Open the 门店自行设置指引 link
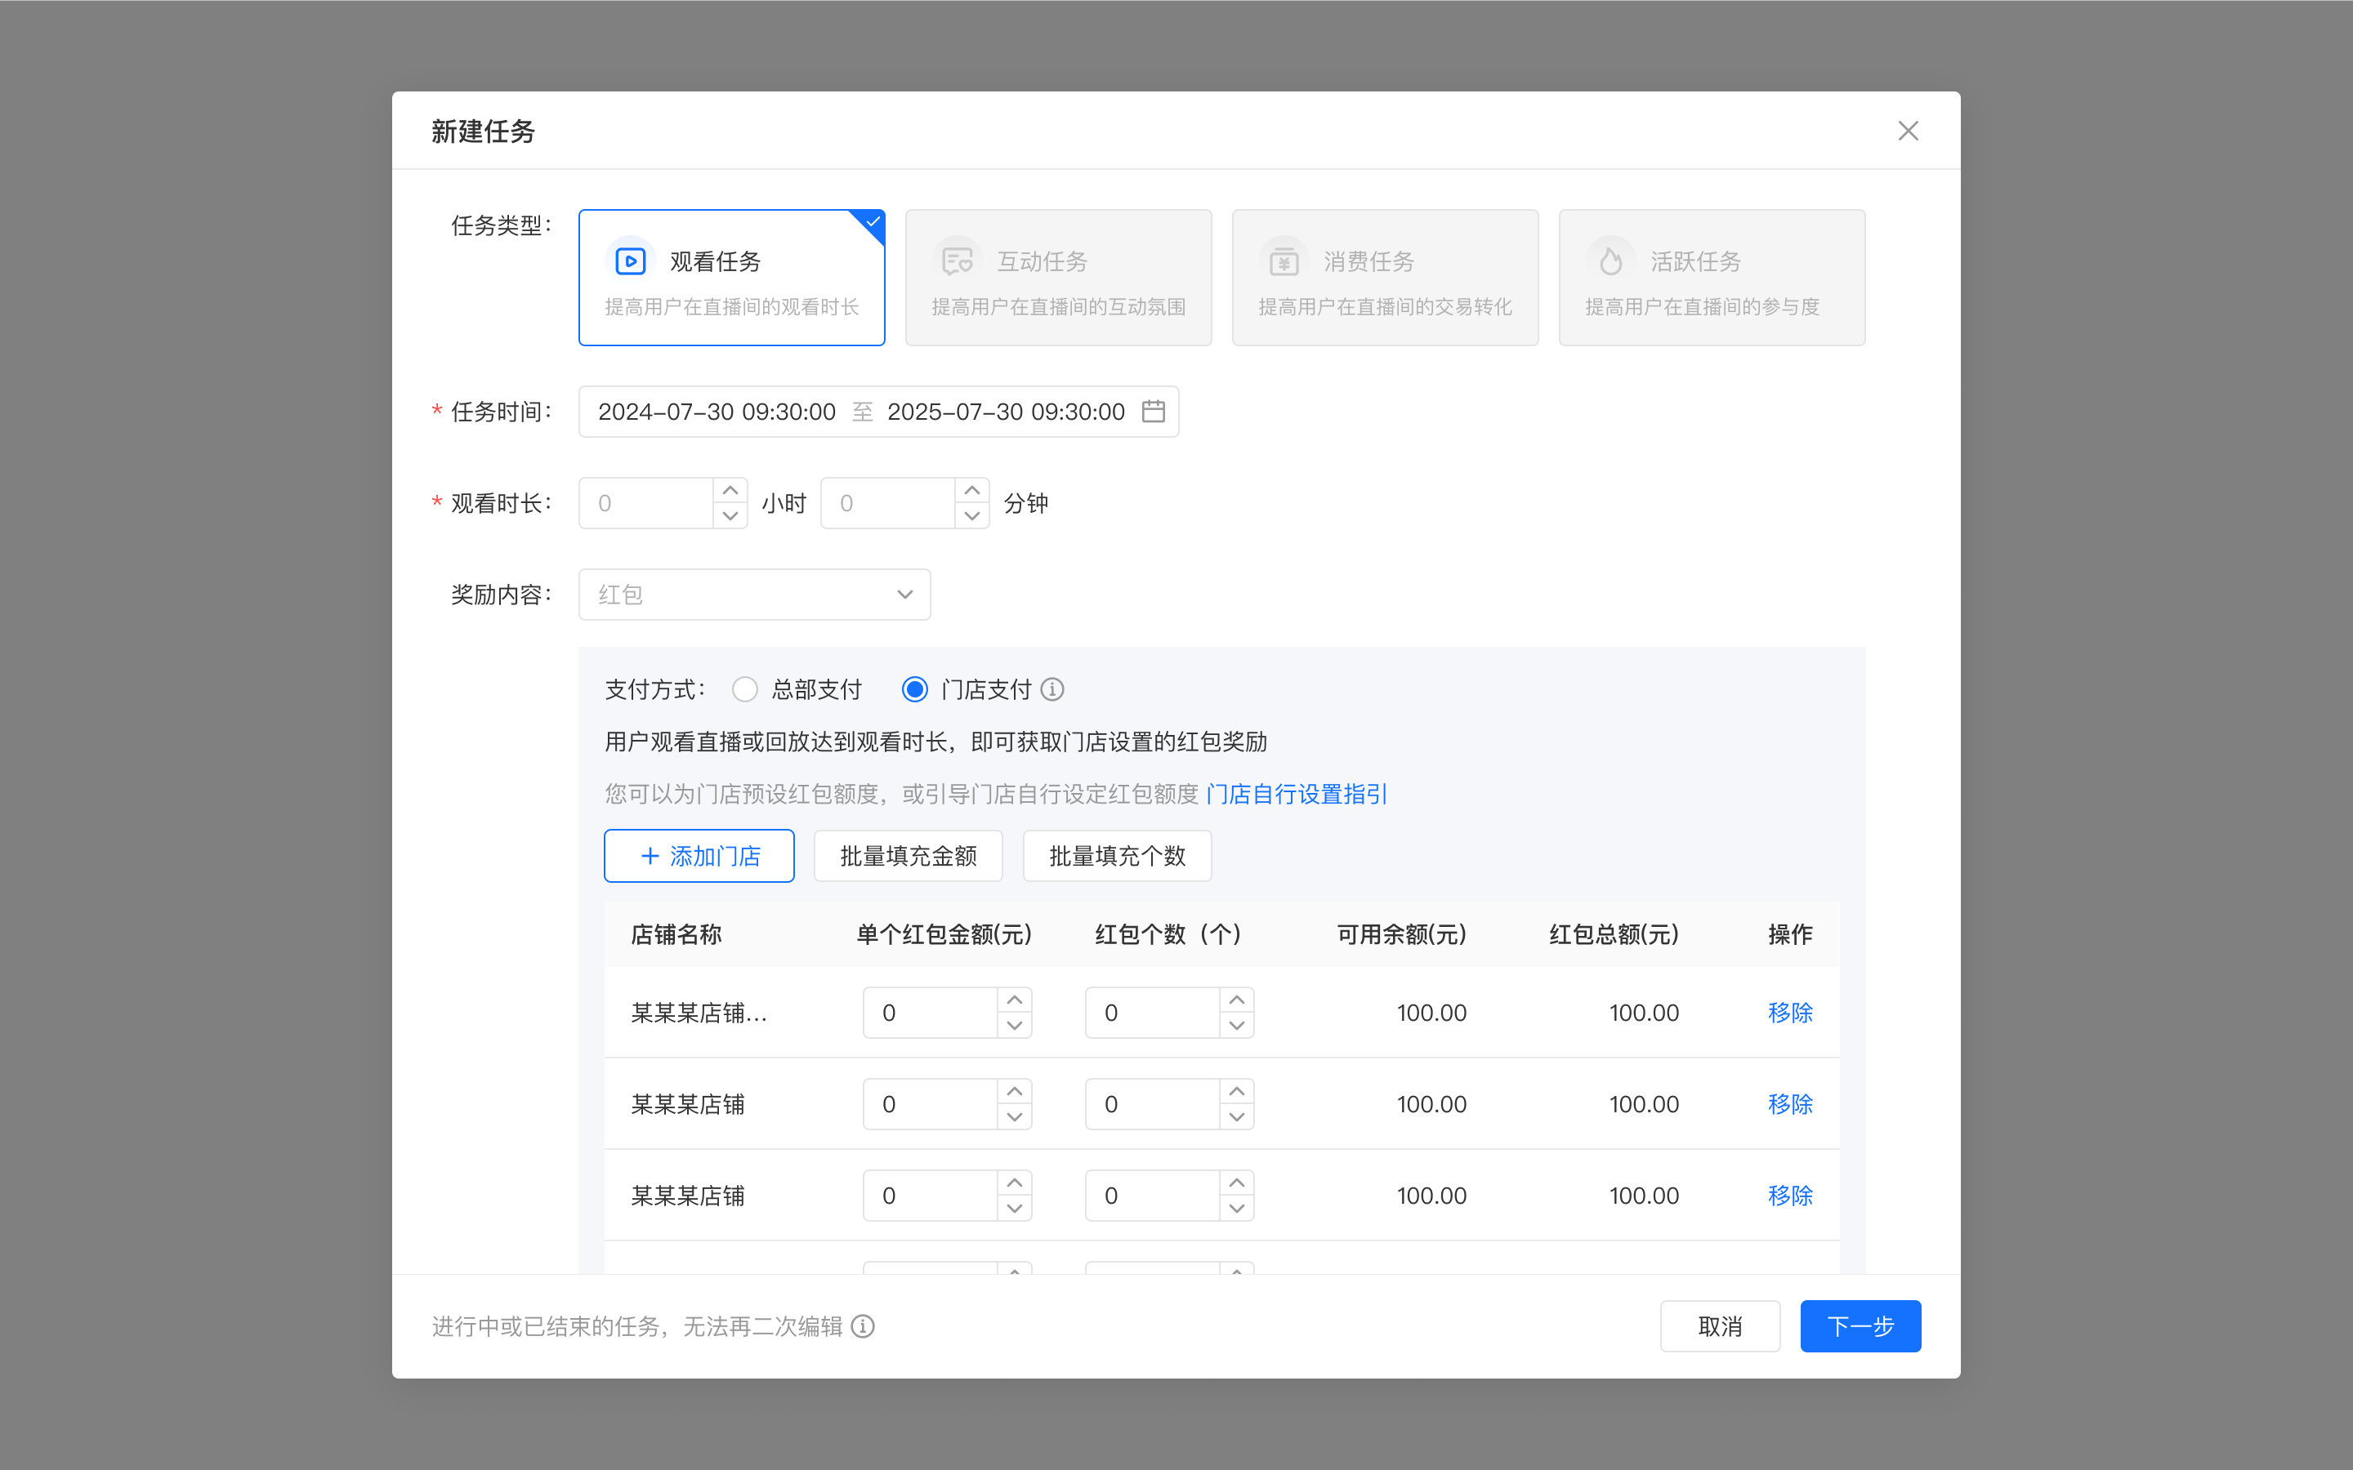This screenshot has height=1470, width=2353. pyautogui.click(x=1296, y=795)
